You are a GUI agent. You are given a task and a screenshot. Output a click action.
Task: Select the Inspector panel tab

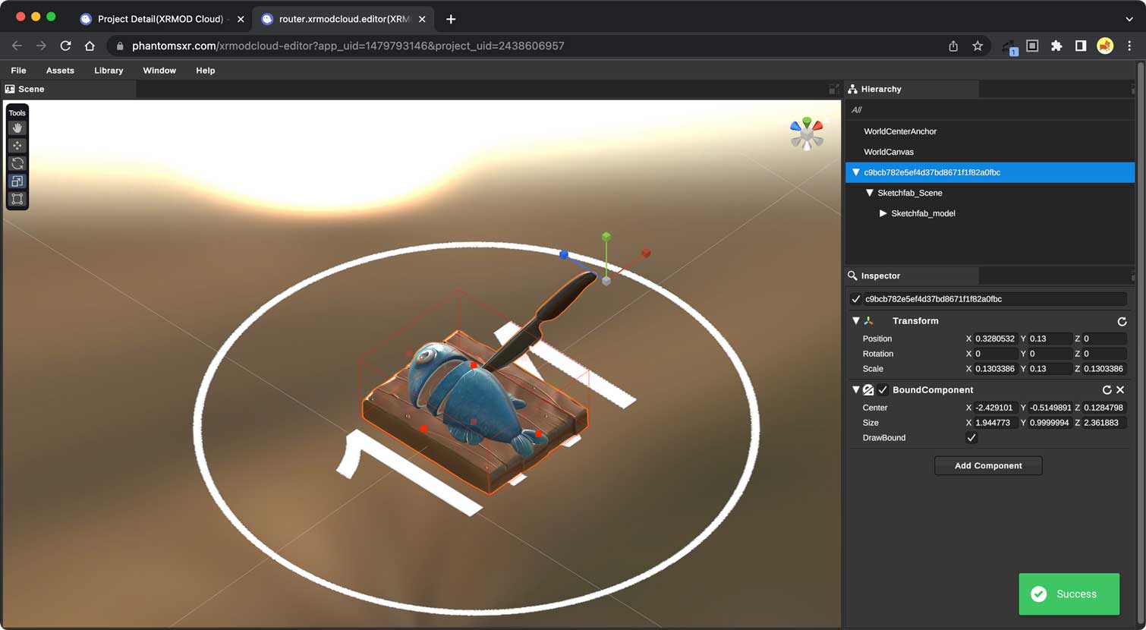(x=912, y=276)
